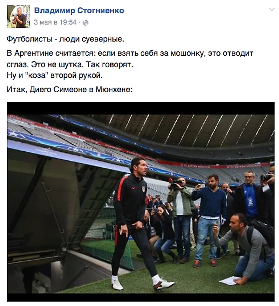This screenshot has width=279, height=306.
Task: Click the red Nike swoosh on the jacket
Action: click(x=134, y=188)
